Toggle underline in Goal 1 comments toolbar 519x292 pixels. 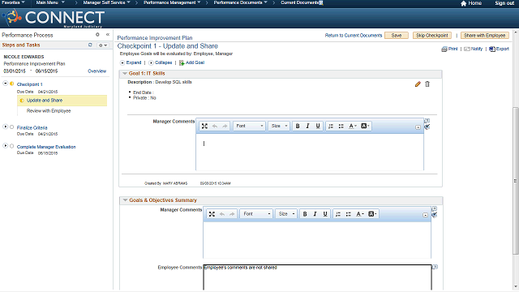318,127
